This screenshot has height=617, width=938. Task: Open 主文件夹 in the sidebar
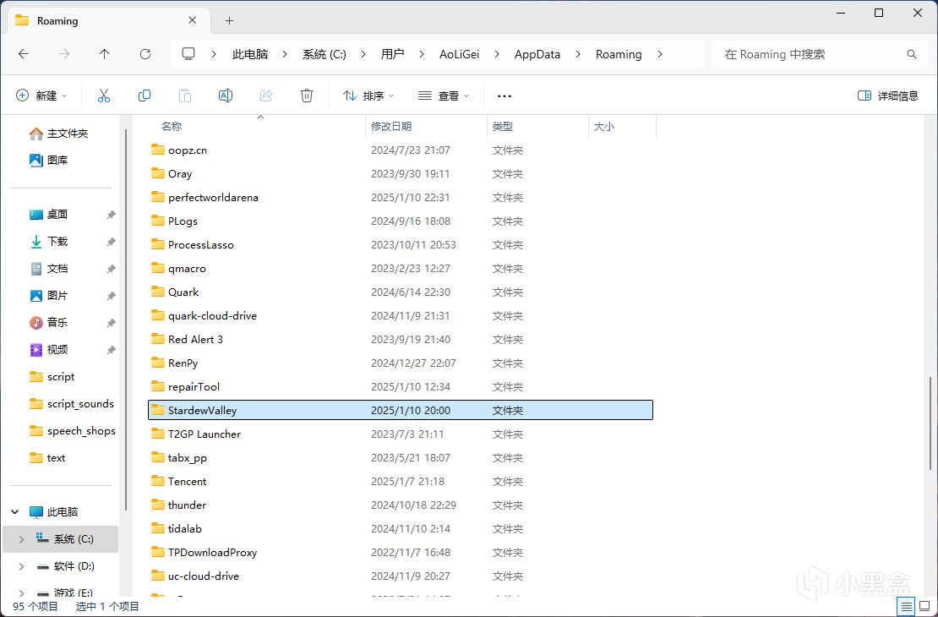pos(58,133)
